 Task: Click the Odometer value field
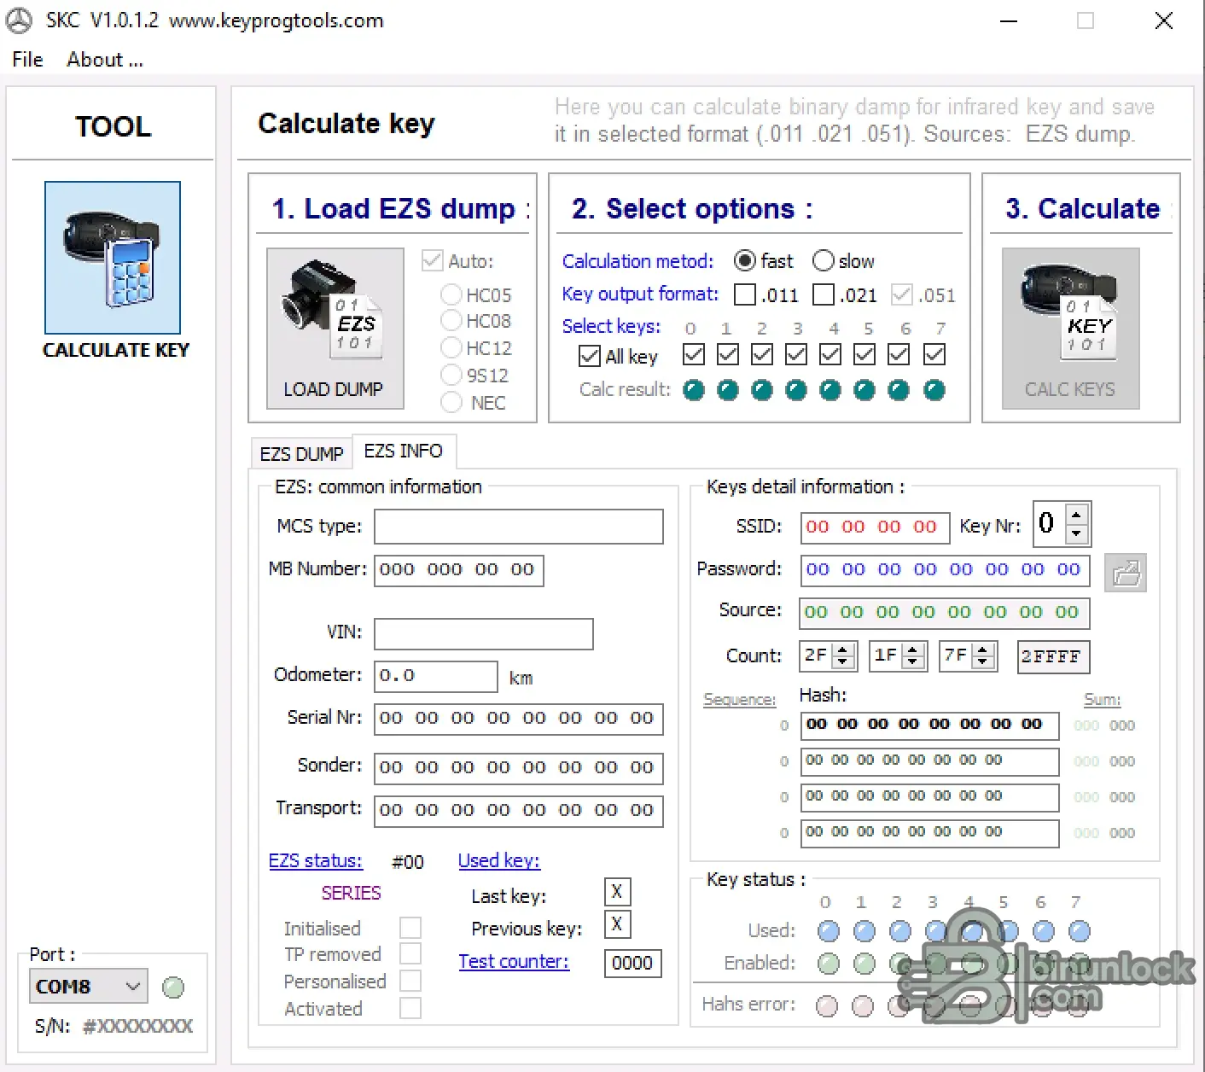436,677
